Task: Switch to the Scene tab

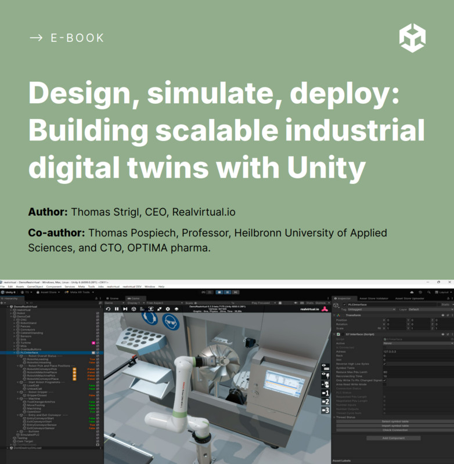Action: click(113, 298)
